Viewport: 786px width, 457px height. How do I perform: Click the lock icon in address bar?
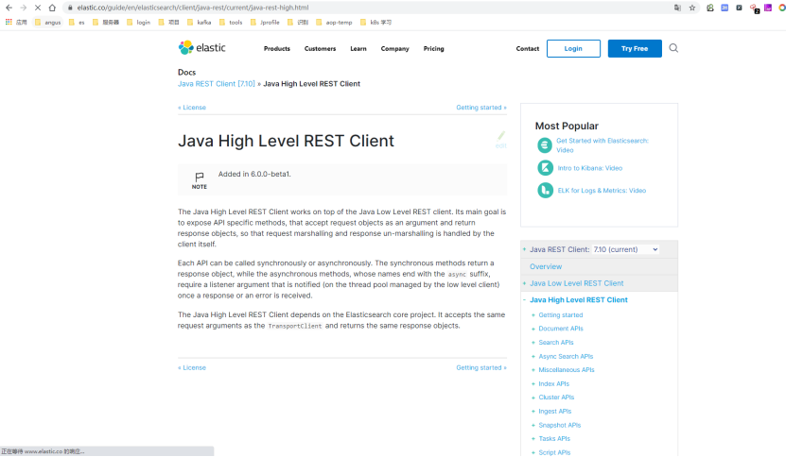[70, 8]
